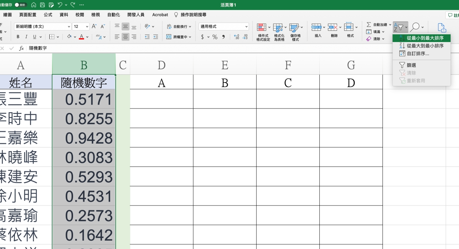Switch to the 公式 ribbon tab
Image resolution: width=459 pixels, height=249 pixels.
pyautogui.click(x=48, y=15)
